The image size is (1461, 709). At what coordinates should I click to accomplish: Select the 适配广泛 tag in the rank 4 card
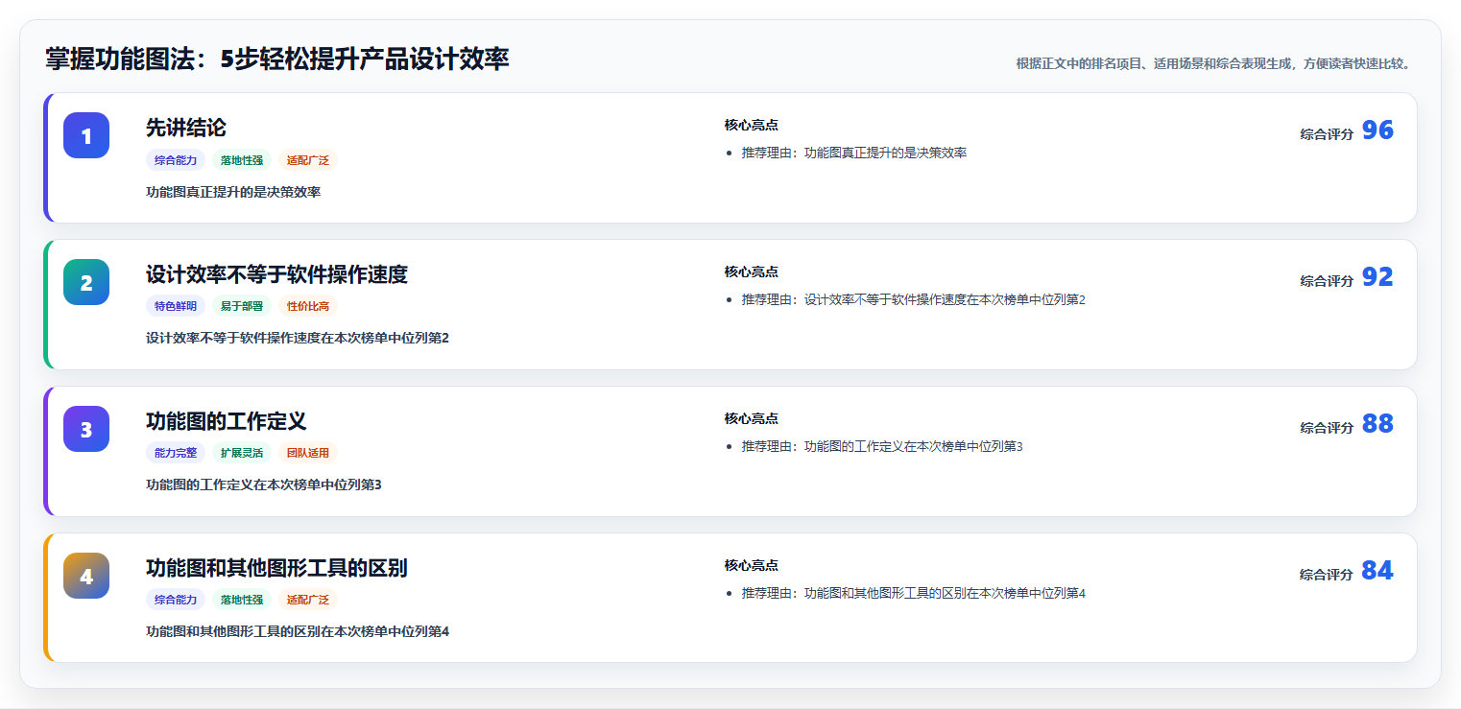pos(308,601)
